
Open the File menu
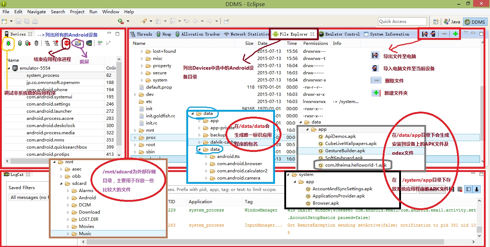tap(6, 11)
